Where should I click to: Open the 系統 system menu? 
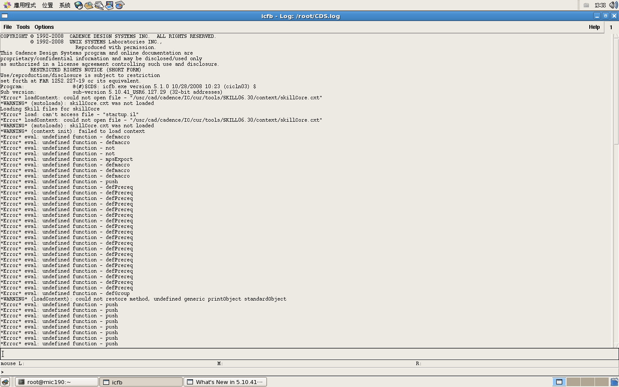click(x=65, y=5)
